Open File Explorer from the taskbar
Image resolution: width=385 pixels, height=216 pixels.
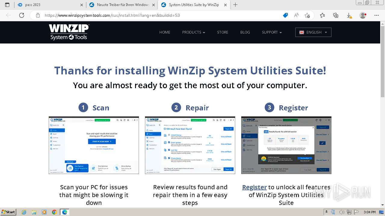(x=34, y=212)
